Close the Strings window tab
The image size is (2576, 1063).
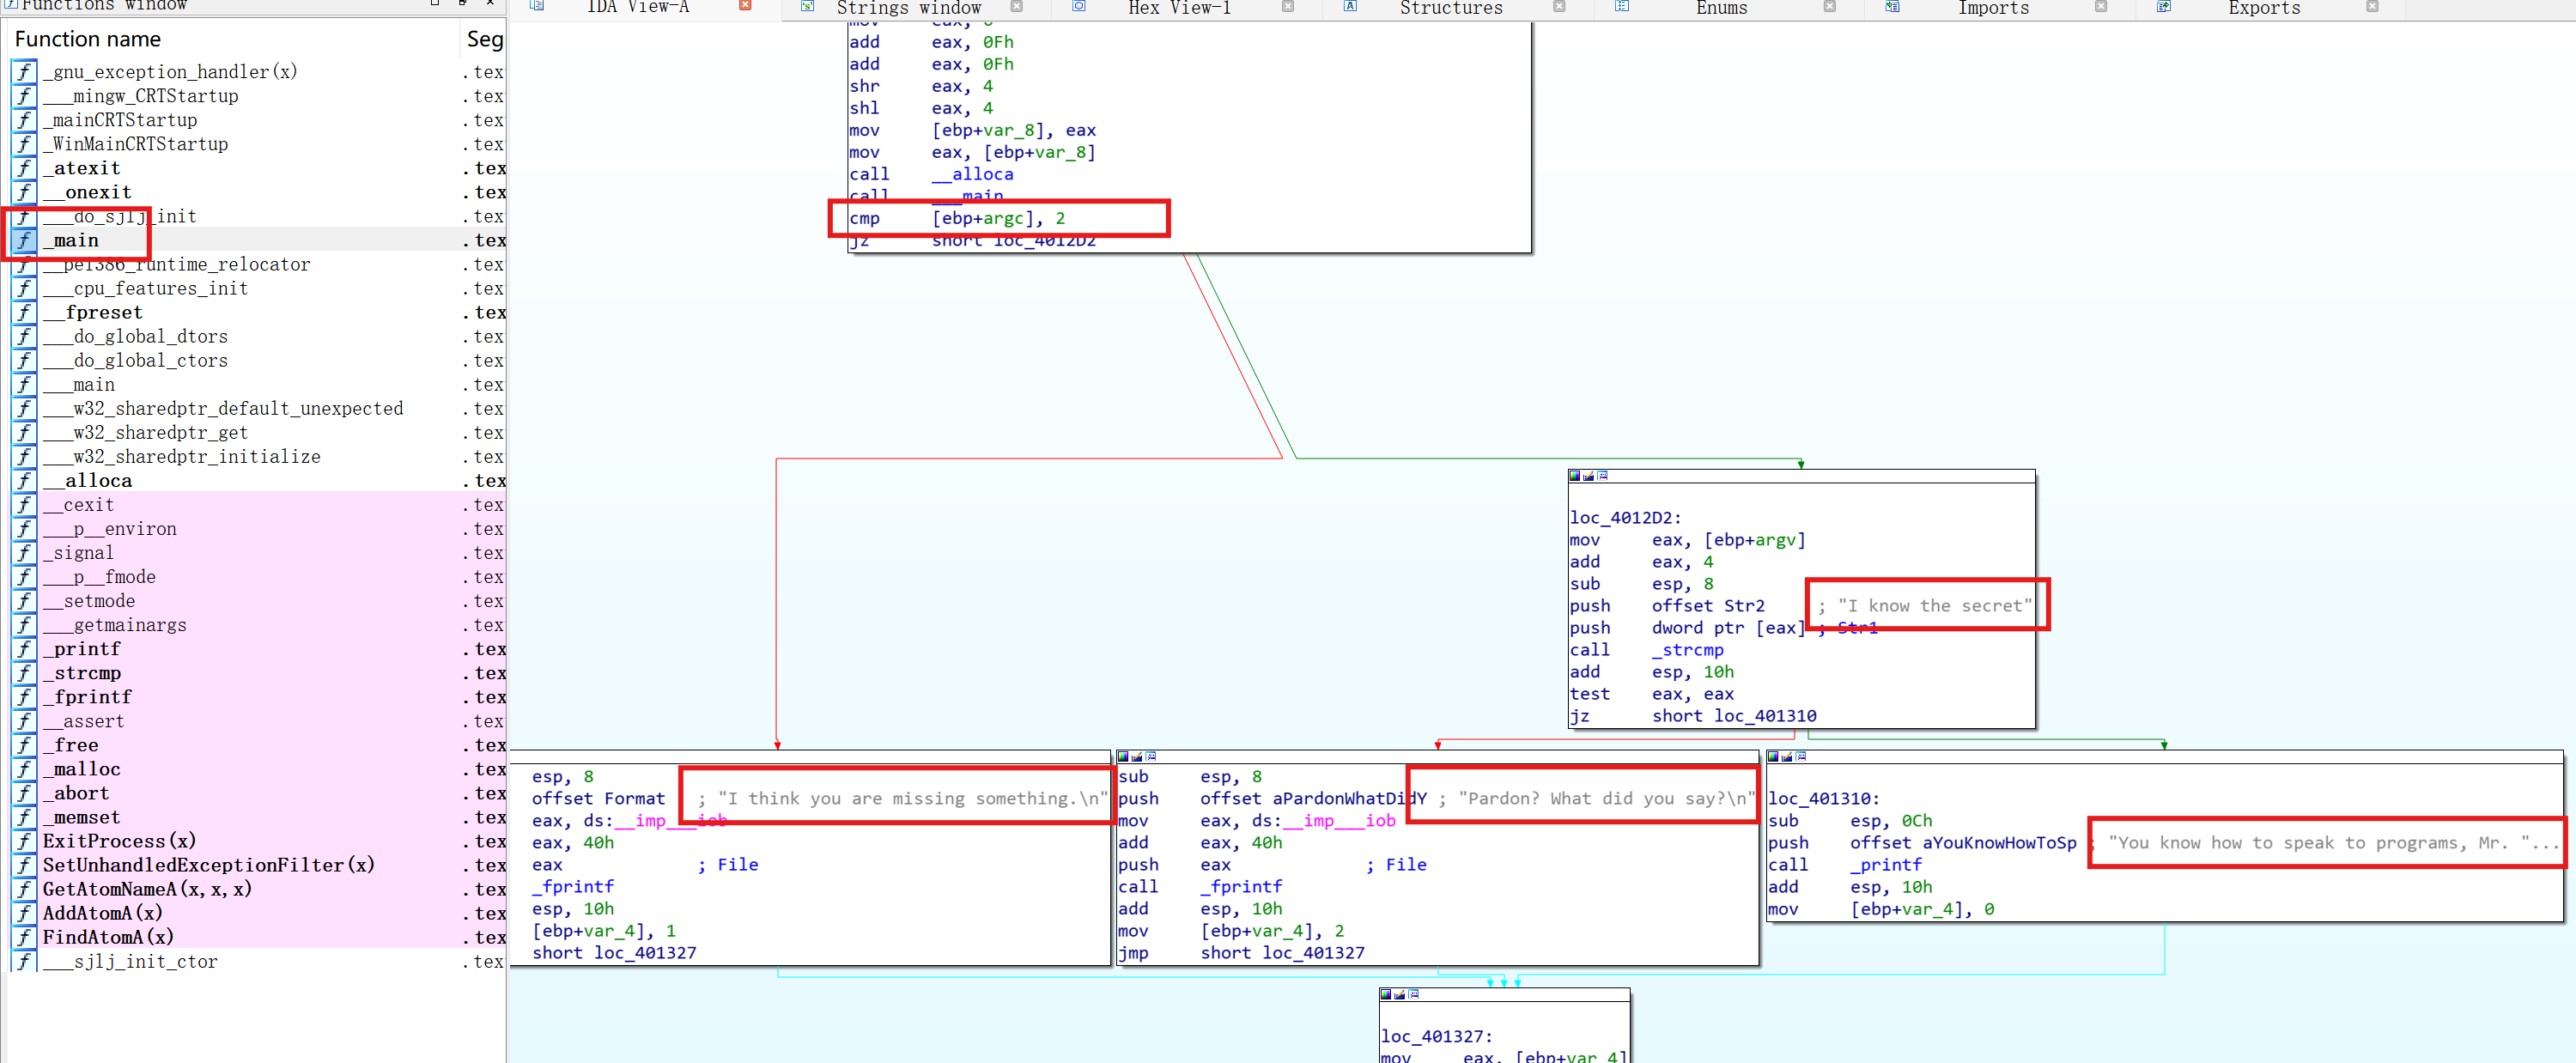tap(1016, 6)
